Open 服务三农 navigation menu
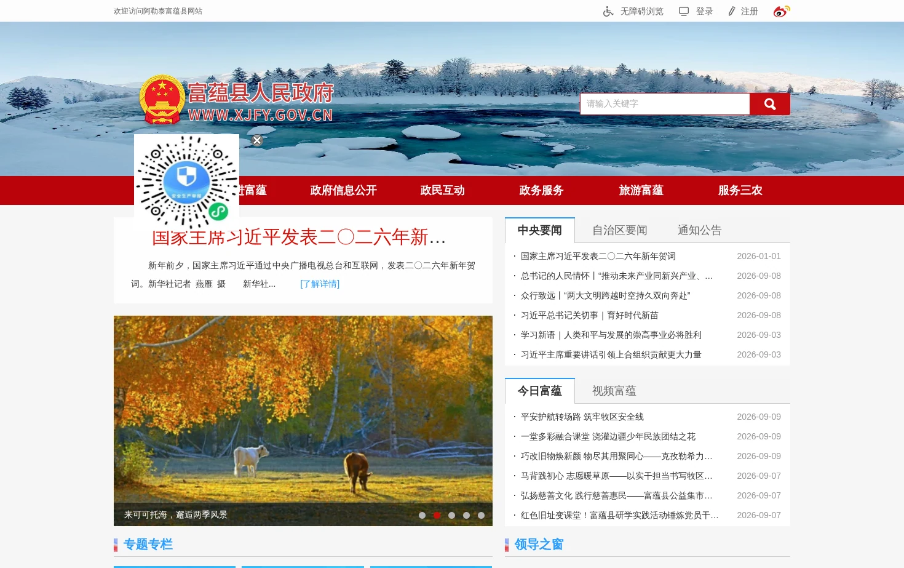 point(740,190)
